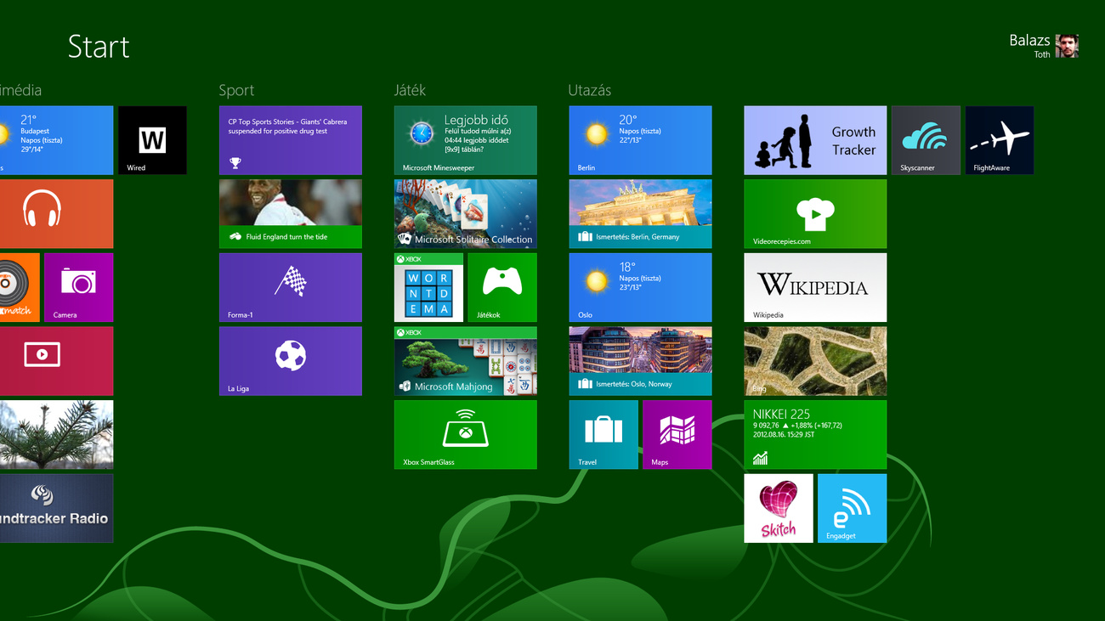Open the Wired app tile
1105x621 pixels.
(152, 140)
